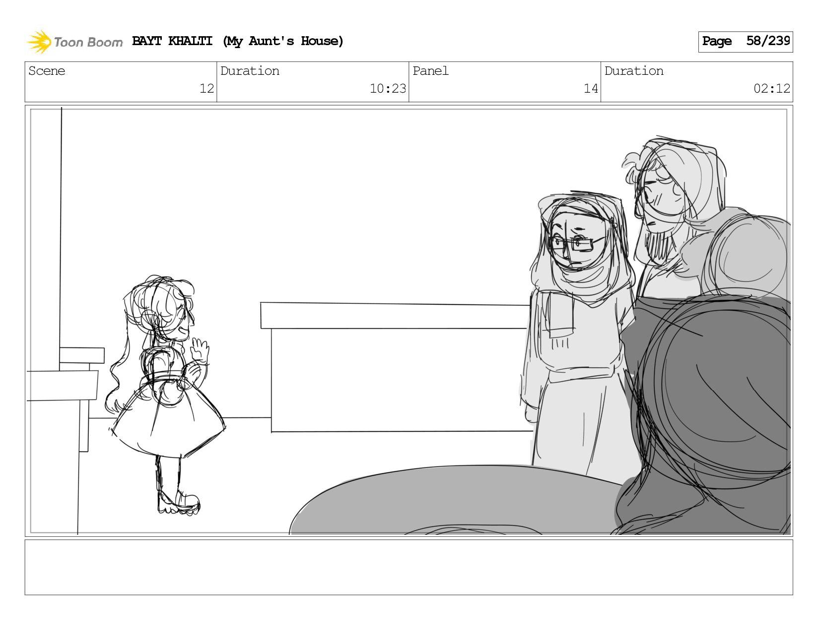Click the title 'BAYT KHALTI (My Aunt's House)'
The height and width of the screenshot is (632, 819).
(x=238, y=41)
